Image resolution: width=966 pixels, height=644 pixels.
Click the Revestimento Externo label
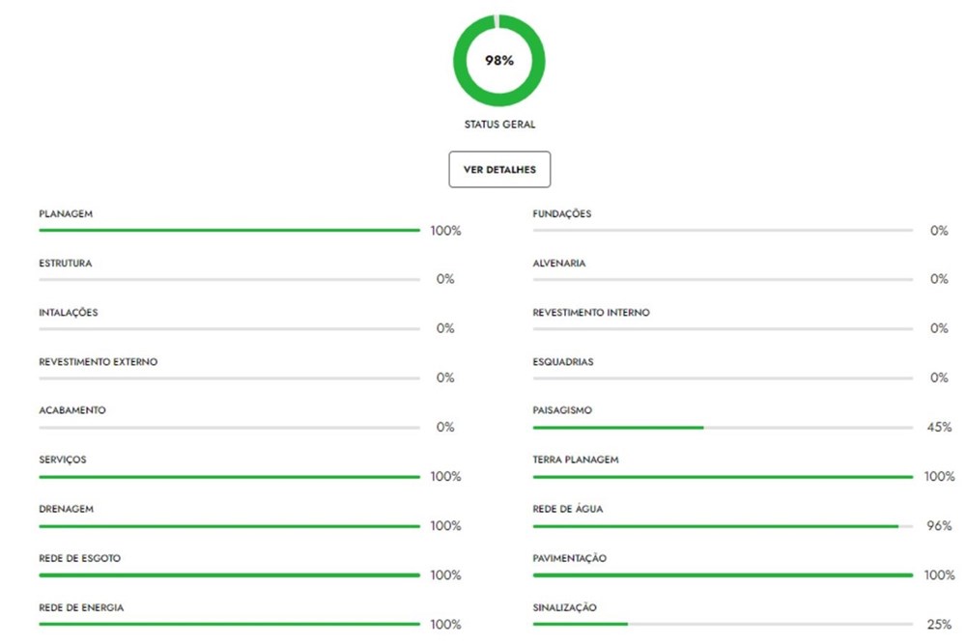pyautogui.click(x=98, y=362)
